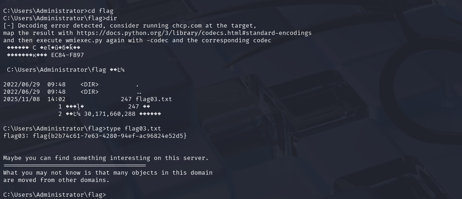Click the "What you may not know" sentence
462x199 pixels.
[x=107, y=173]
